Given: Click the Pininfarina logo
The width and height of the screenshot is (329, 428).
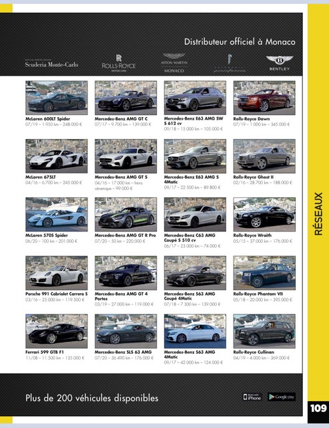Looking at the screenshot, I should 230,64.
